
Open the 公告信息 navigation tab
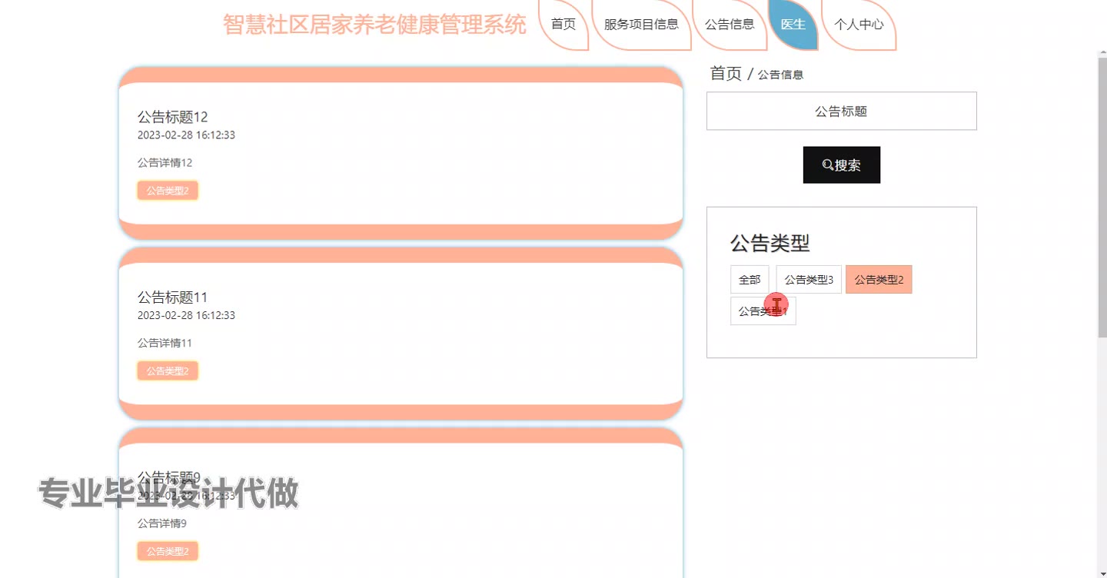tap(730, 24)
